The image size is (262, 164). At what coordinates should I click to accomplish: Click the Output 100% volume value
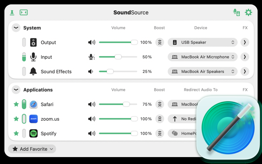point(146,42)
